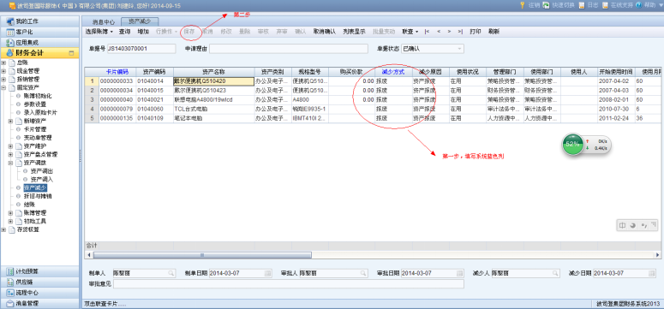Click the 在线支持 icon

(x=605, y=5)
